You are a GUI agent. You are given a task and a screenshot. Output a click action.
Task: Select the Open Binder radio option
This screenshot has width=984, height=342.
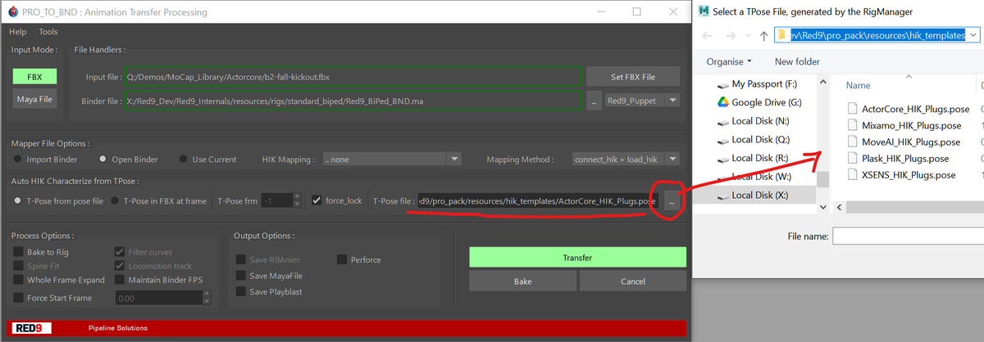point(103,160)
